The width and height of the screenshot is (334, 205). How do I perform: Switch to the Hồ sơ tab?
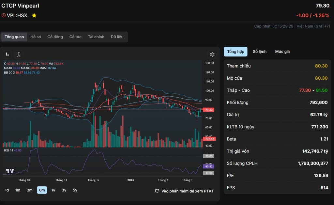click(36, 37)
